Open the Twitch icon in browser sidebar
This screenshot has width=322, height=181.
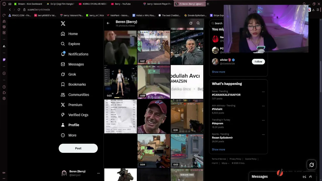(x=4, y=60)
